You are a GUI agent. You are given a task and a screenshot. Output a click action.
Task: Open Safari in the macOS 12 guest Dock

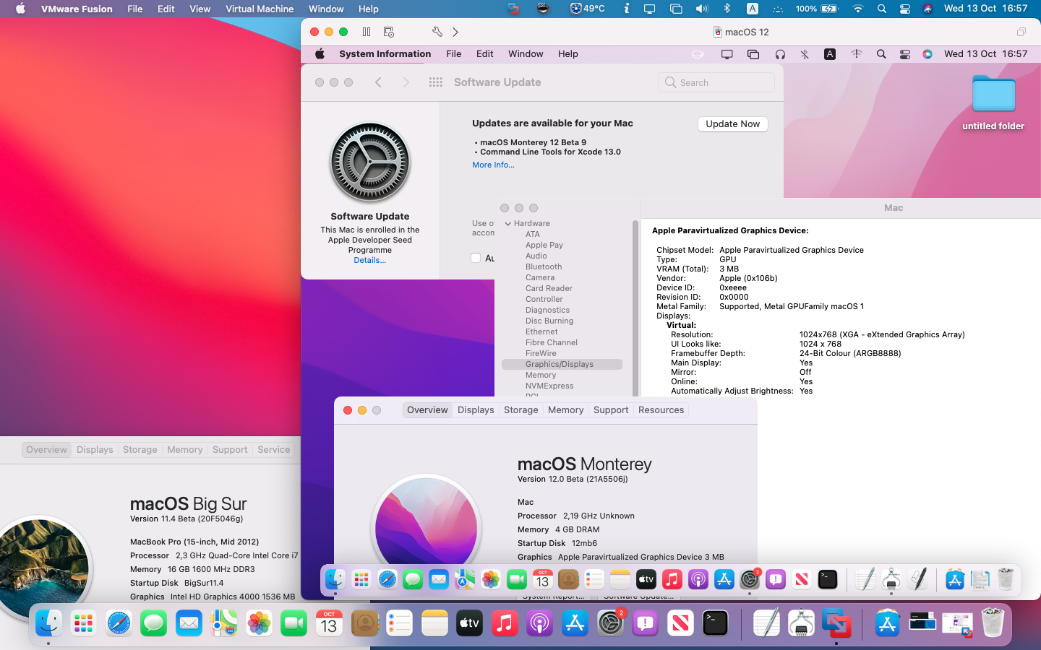(387, 579)
